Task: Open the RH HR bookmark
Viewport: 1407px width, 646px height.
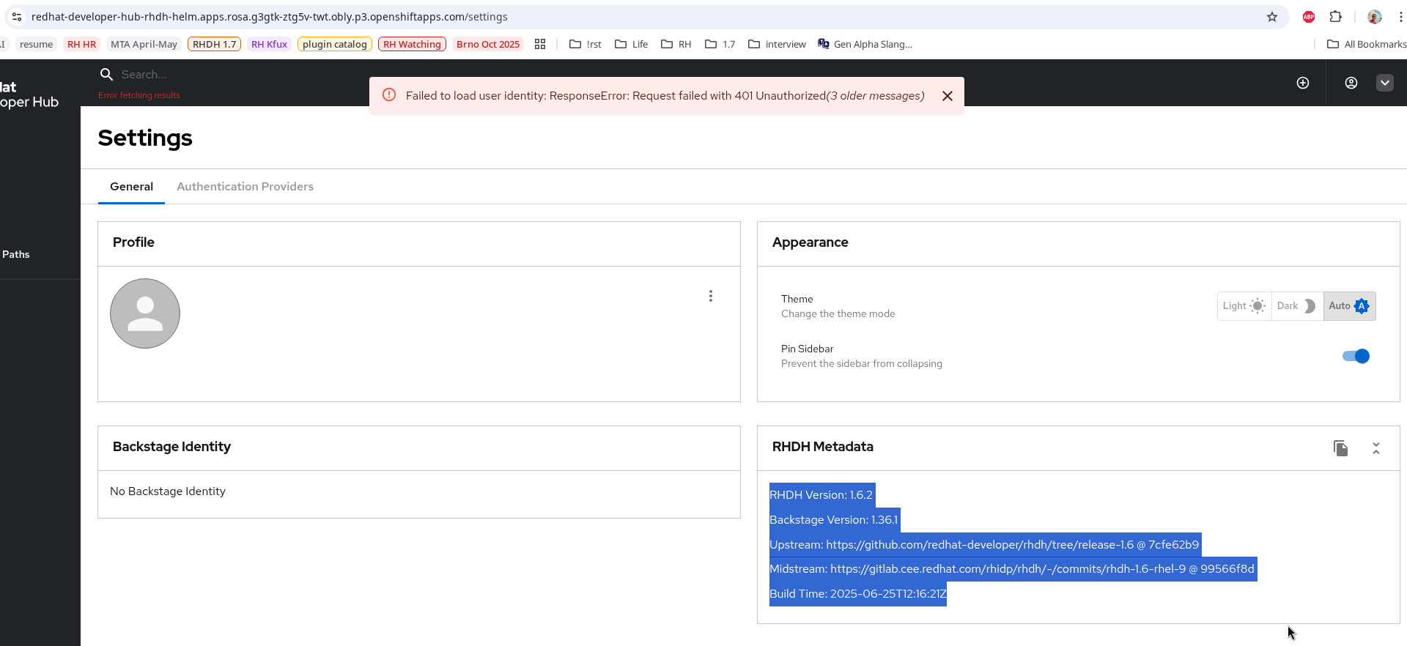Action: coord(82,44)
